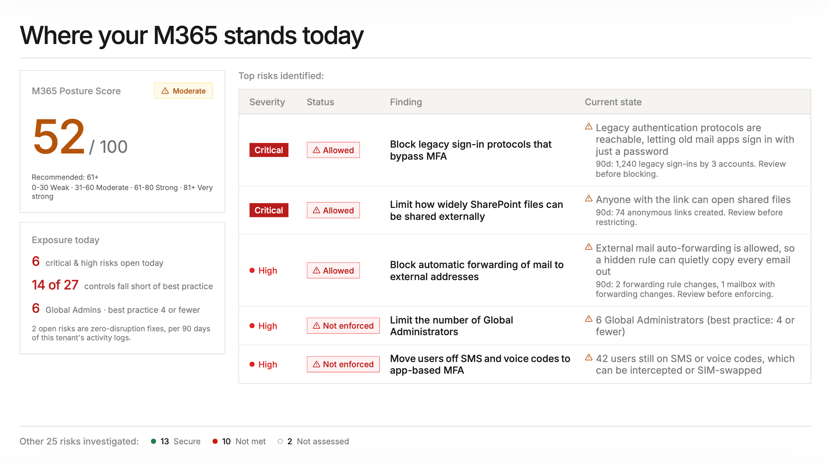
Task: Click the Finding column header
Action: click(x=406, y=102)
